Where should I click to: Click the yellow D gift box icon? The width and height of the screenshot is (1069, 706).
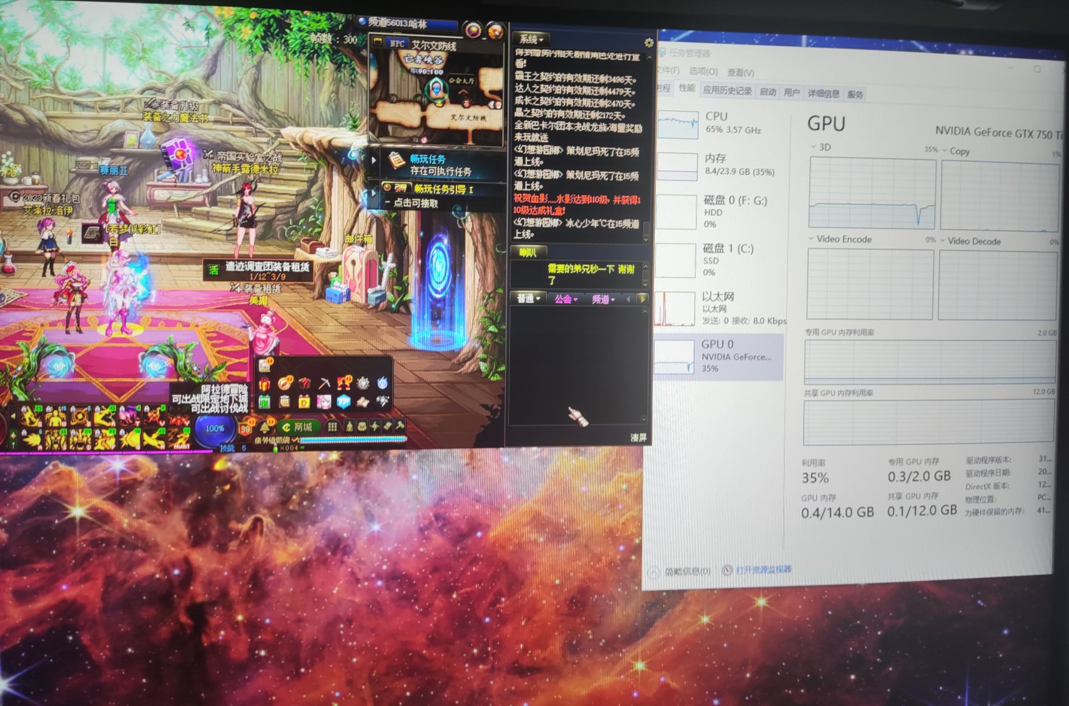304,402
